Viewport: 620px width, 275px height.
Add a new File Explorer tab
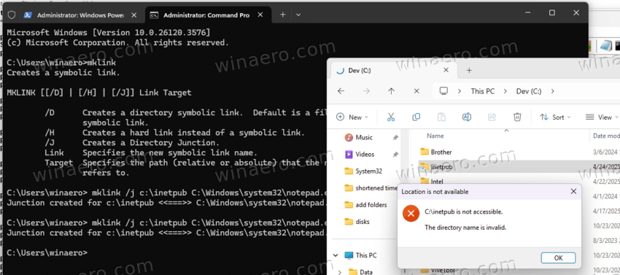pyautogui.click(x=469, y=71)
